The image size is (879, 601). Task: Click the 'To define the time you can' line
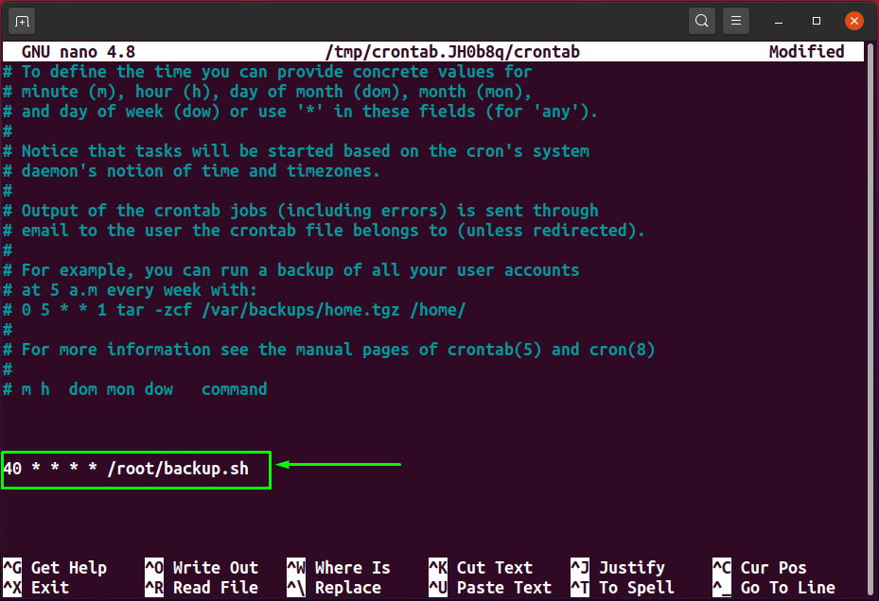268,72
